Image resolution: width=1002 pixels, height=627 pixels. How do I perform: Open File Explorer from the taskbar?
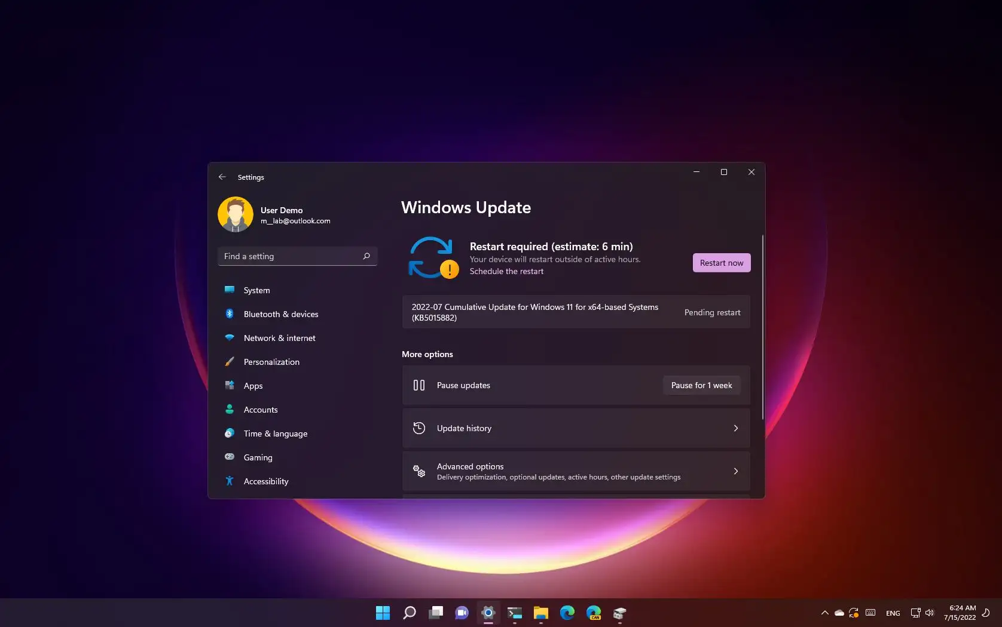click(541, 613)
